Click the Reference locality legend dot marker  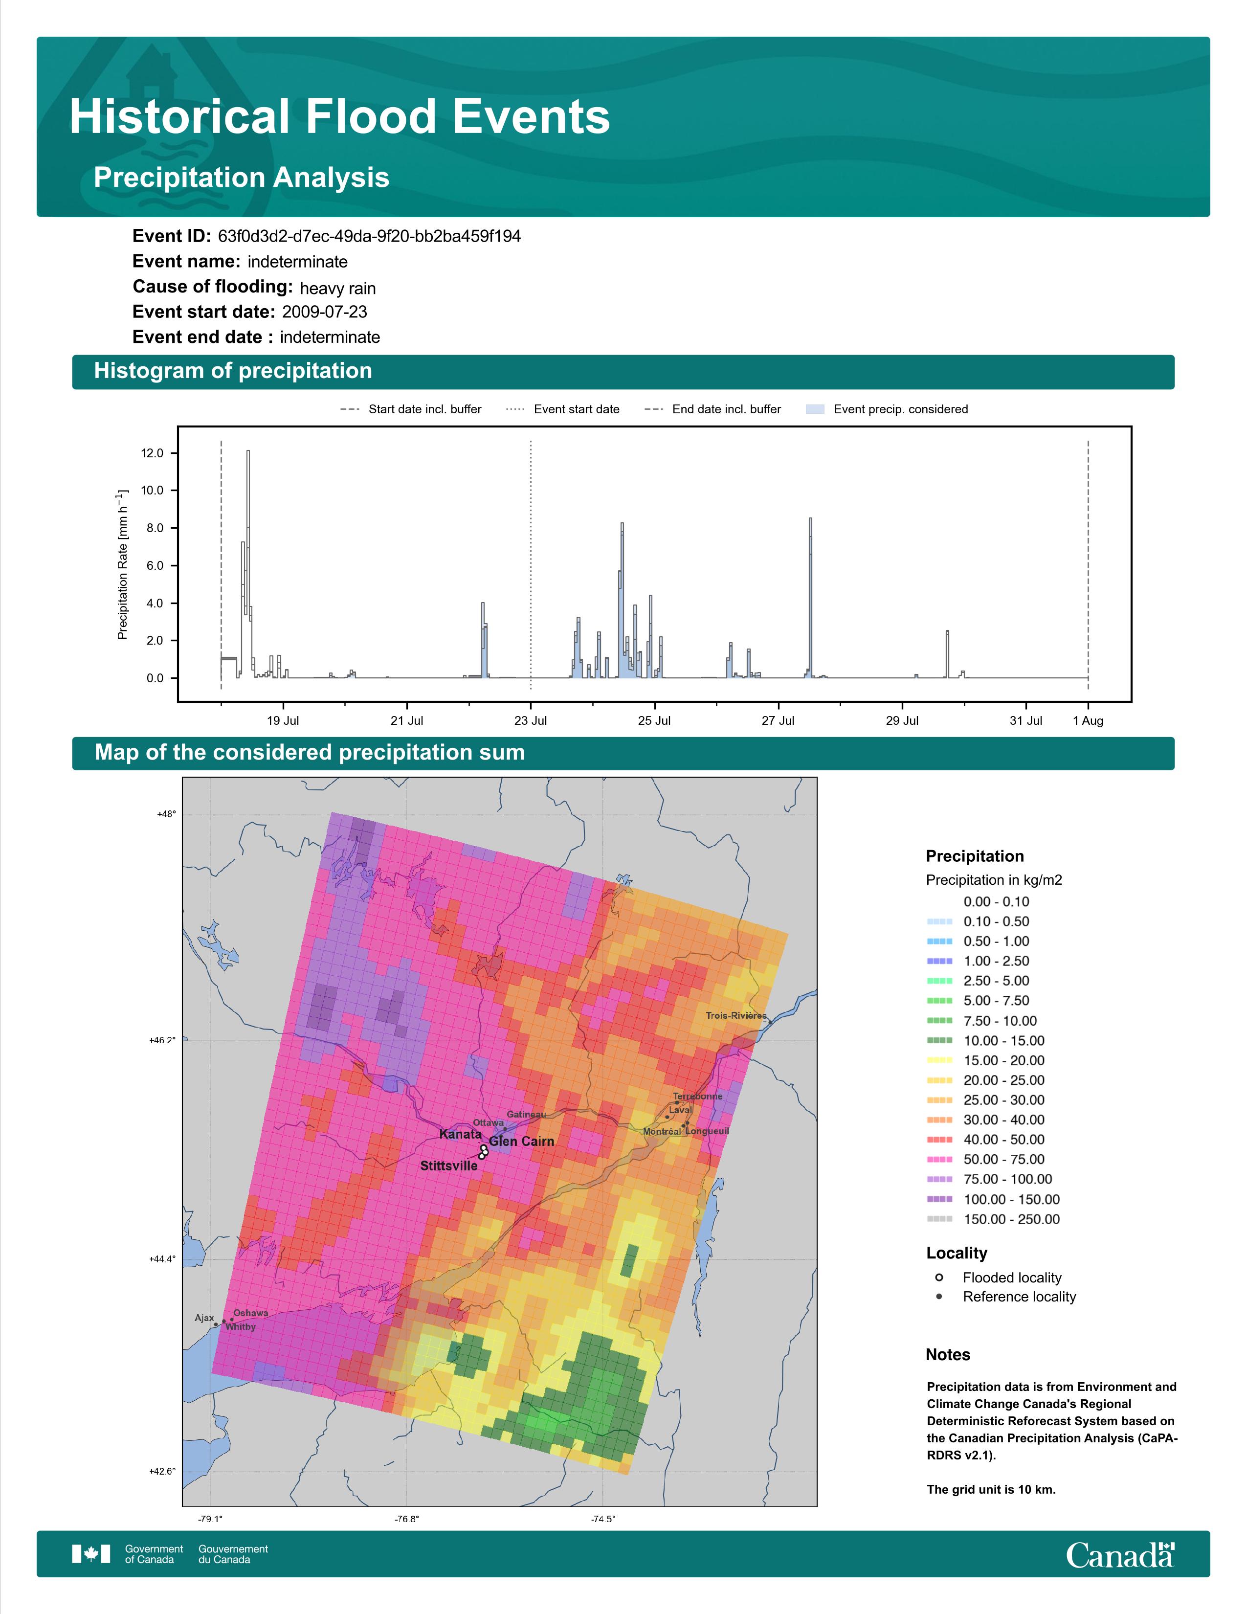(x=939, y=1296)
